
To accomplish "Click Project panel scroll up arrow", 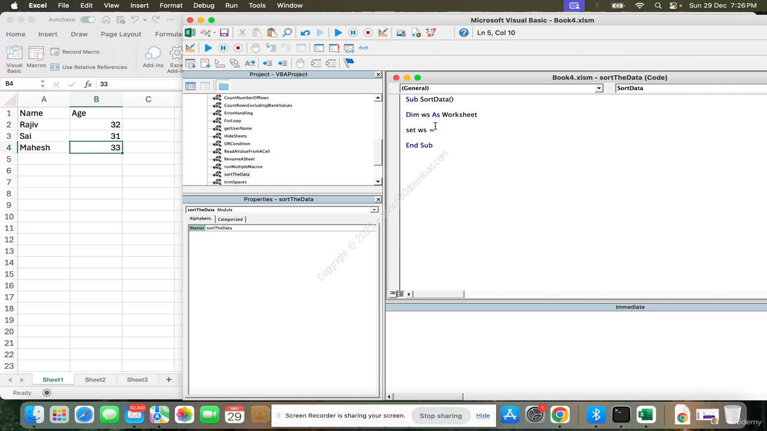I will pos(378,98).
